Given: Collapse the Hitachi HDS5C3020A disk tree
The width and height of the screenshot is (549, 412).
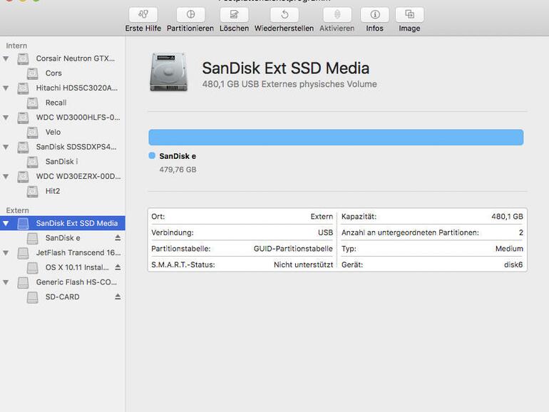Looking at the screenshot, I should coord(6,88).
